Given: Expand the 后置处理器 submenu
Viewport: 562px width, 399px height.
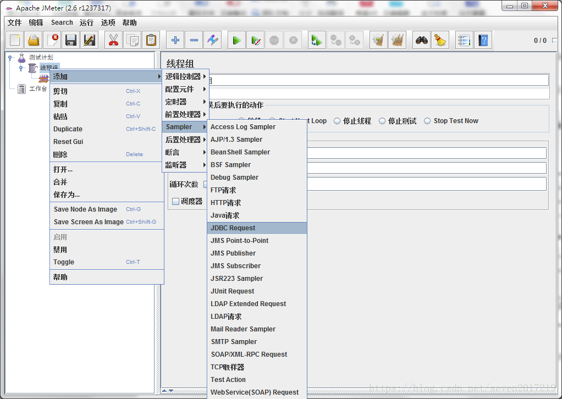Looking at the screenshot, I should coord(185,140).
